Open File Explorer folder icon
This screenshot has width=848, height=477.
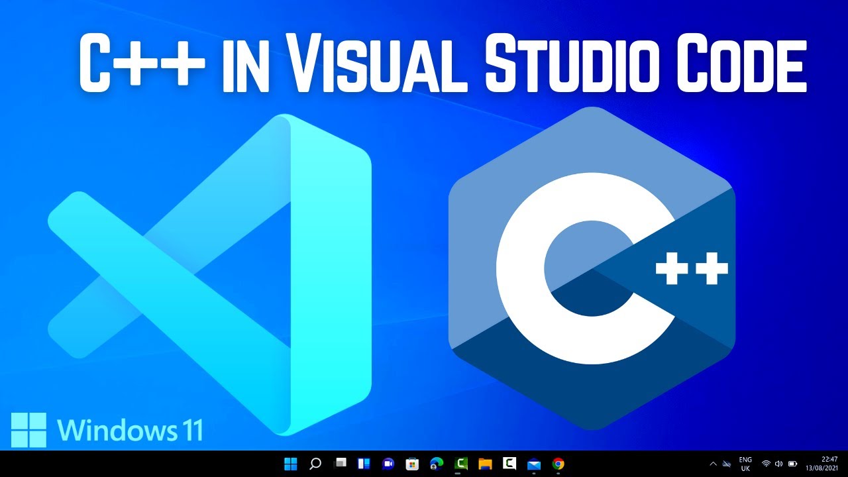tap(485, 464)
